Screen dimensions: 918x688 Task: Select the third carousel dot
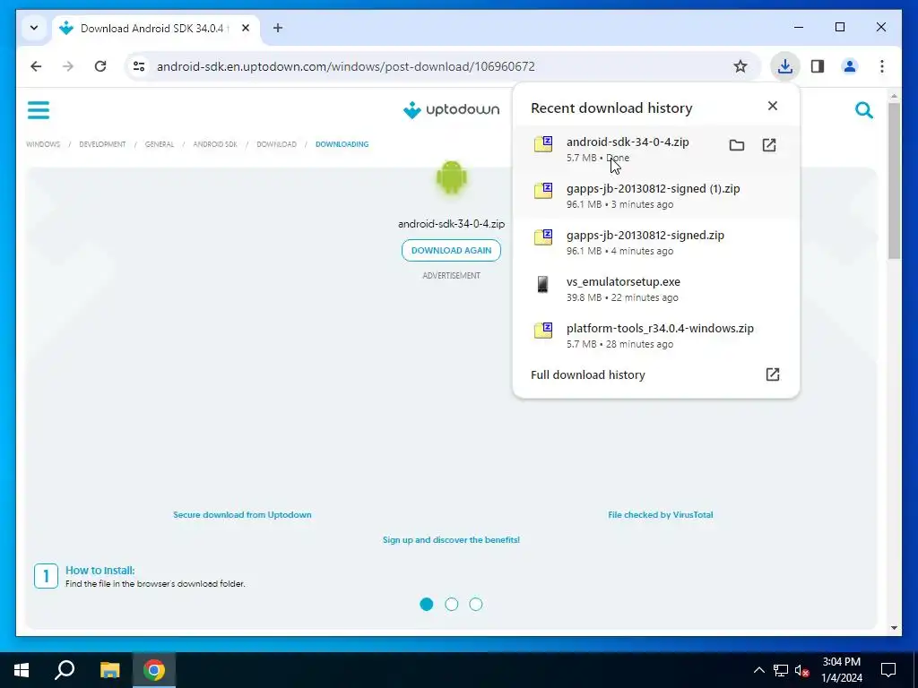pyautogui.click(x=476, y=605)
